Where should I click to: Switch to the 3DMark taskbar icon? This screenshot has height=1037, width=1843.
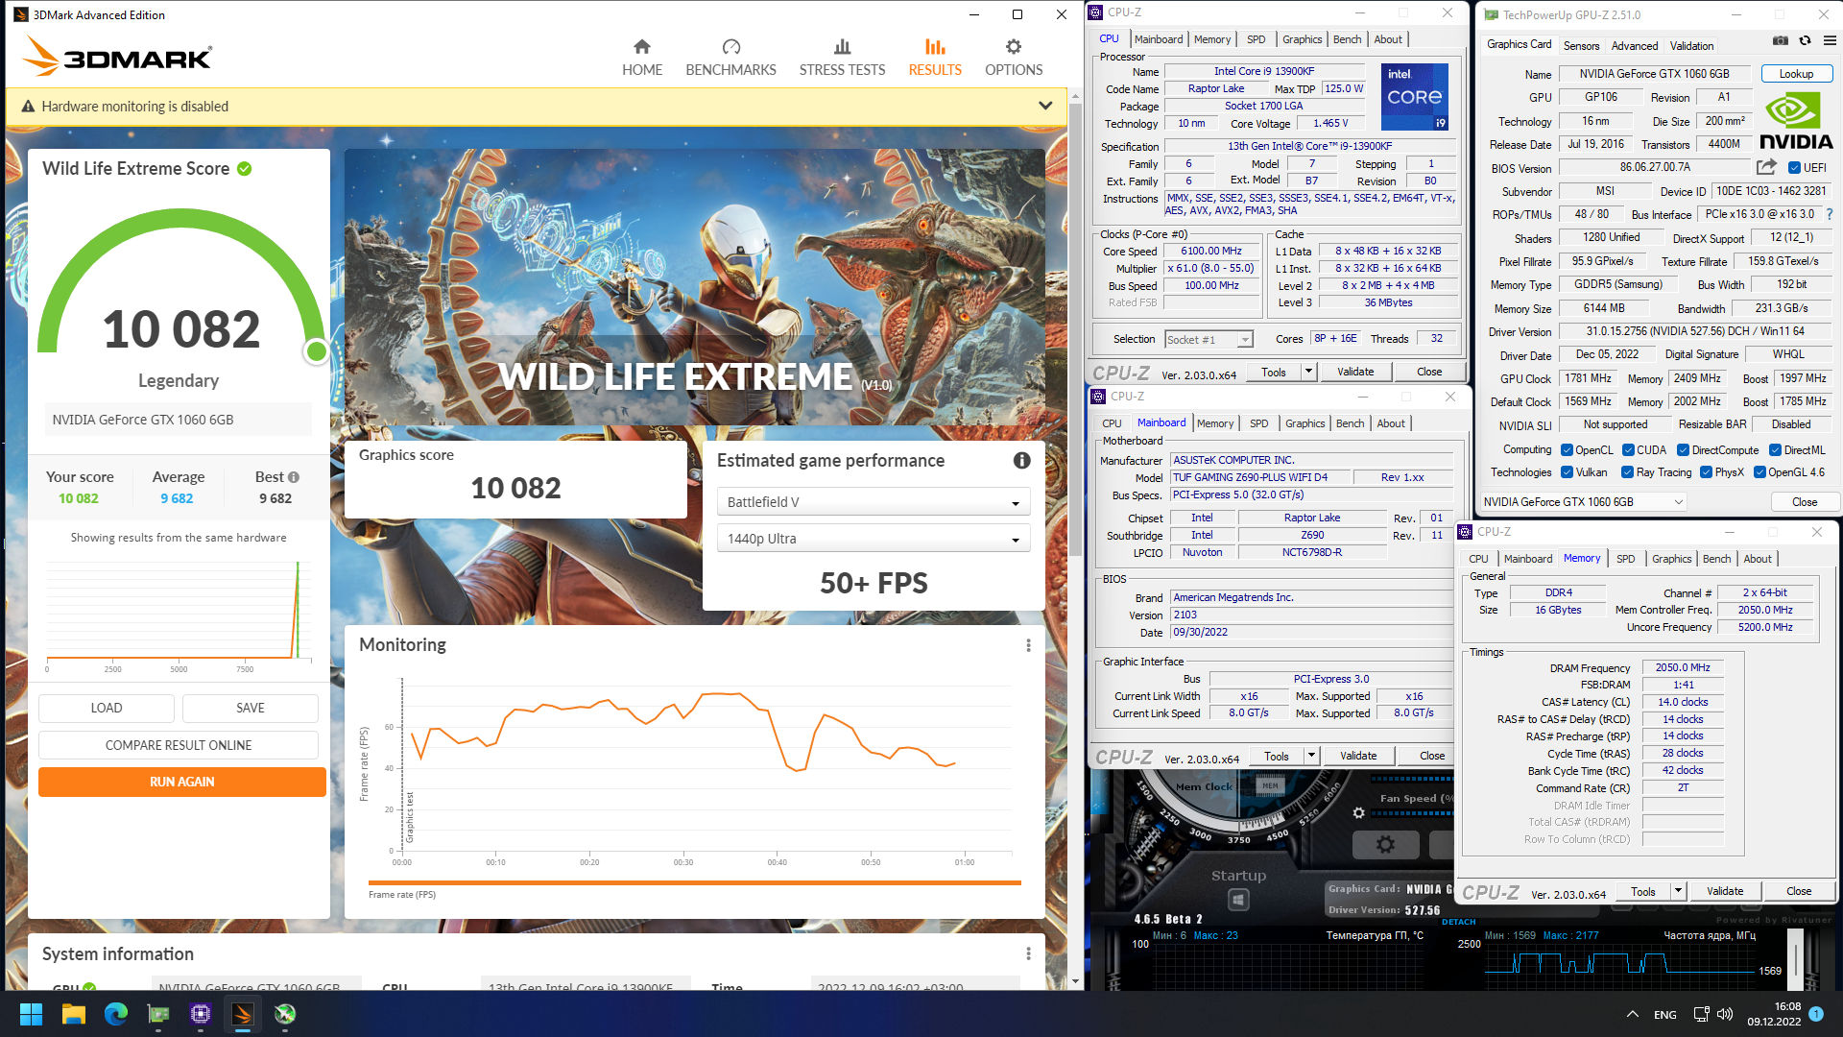242,1014
